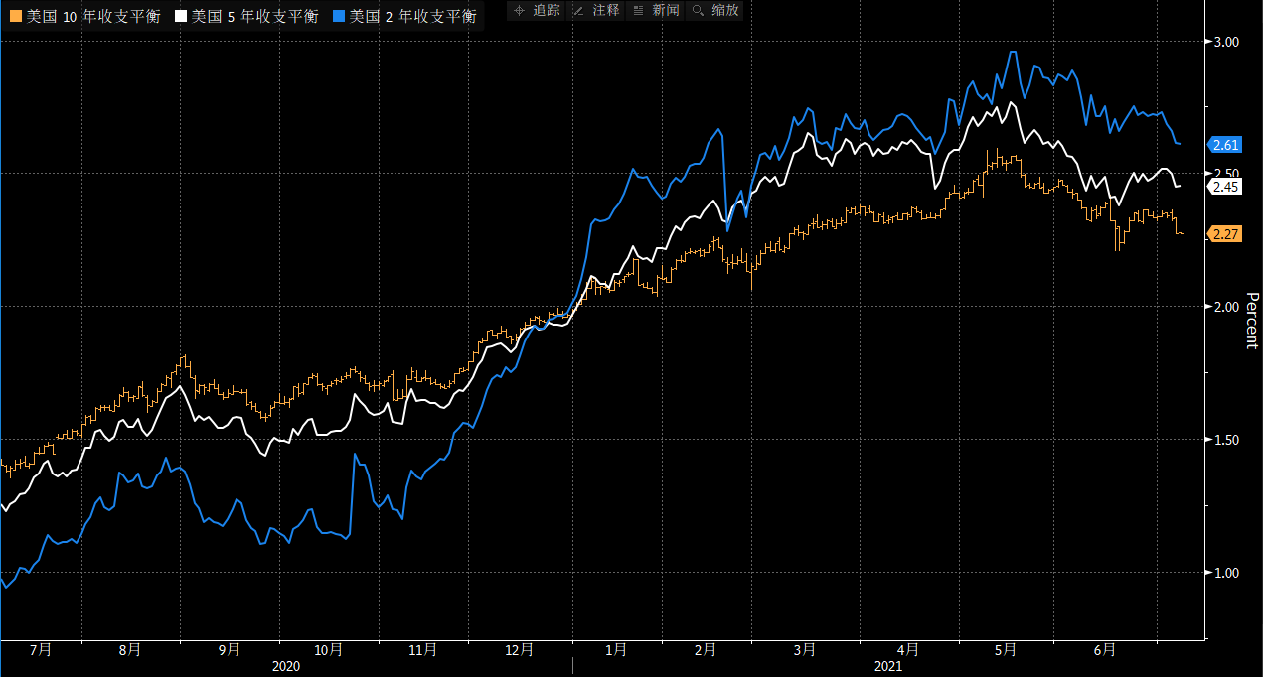Click the 5月 x-axis label

[x=1006, y=650]
